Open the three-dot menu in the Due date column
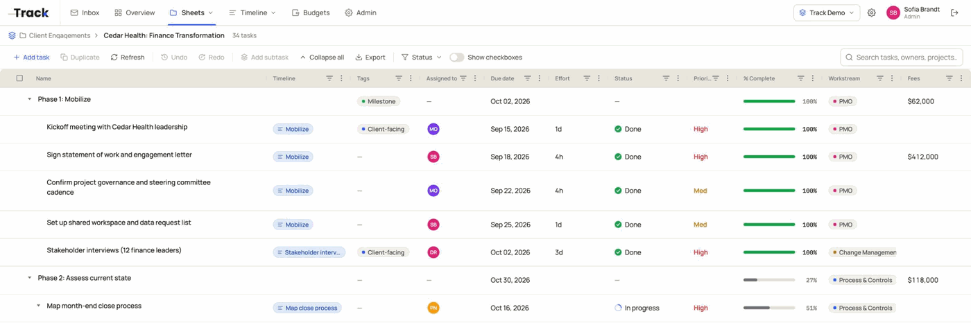 (540, 78)
